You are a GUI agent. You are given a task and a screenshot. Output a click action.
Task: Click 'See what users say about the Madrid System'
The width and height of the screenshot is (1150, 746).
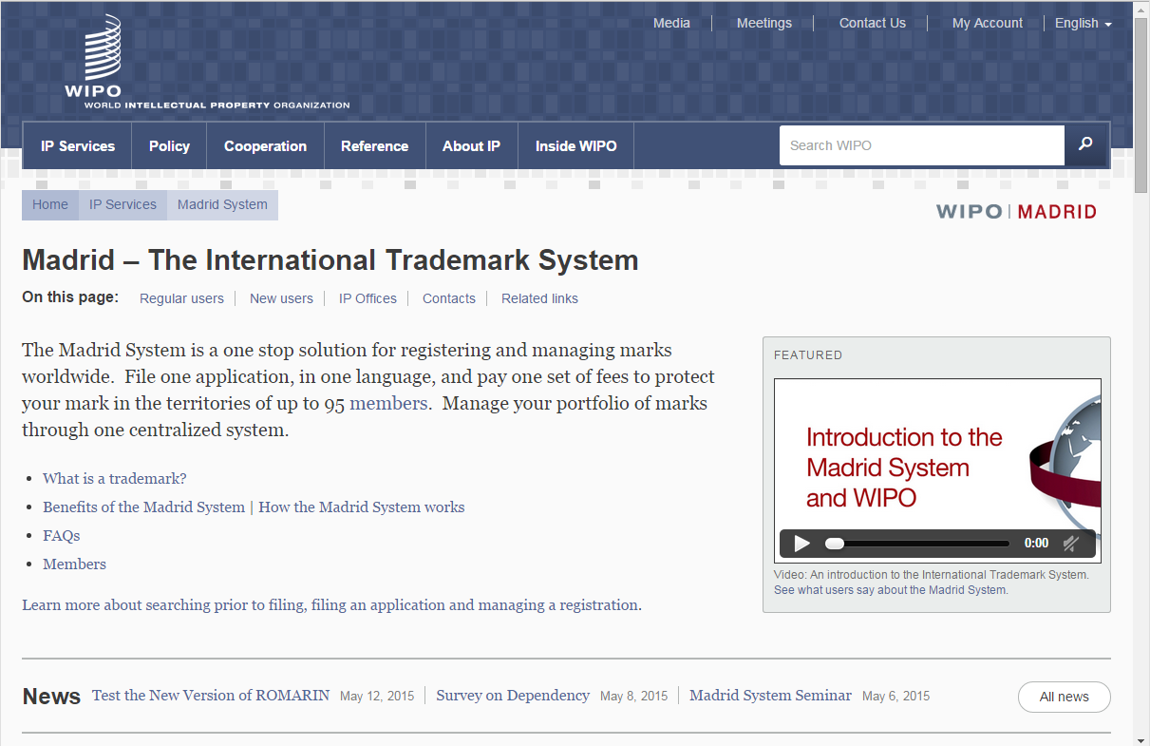point(891,590)
